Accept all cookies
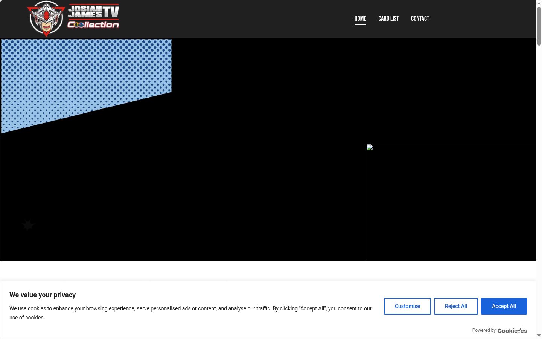 504,306
